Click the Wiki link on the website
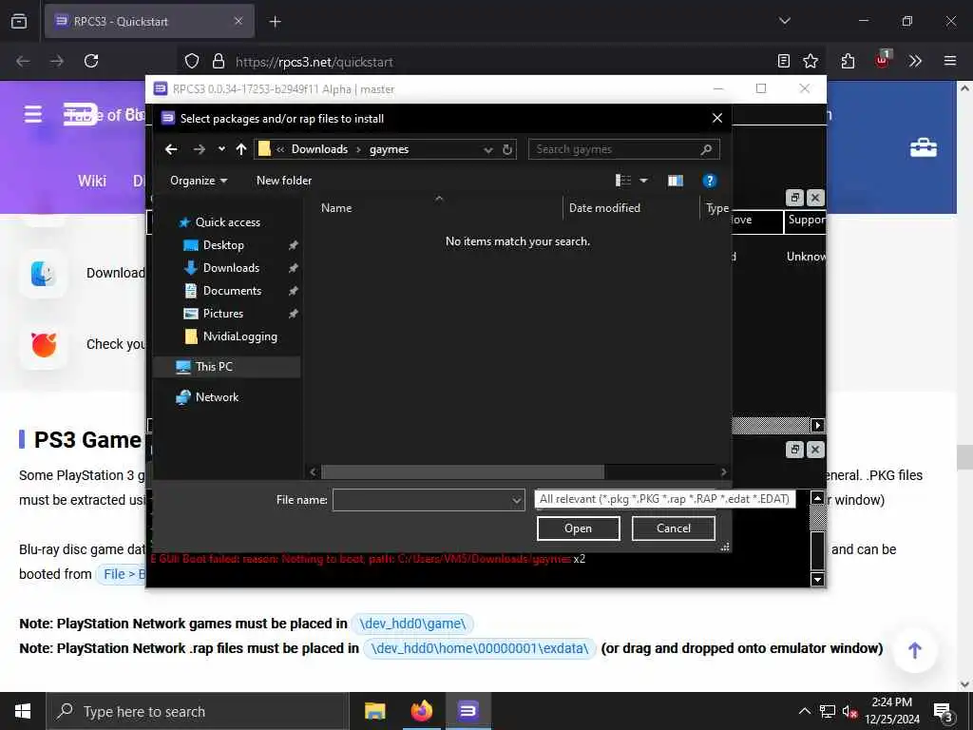The width and height of the screenshot is (973, 730). pyautogui.click(x=92, y=181)
